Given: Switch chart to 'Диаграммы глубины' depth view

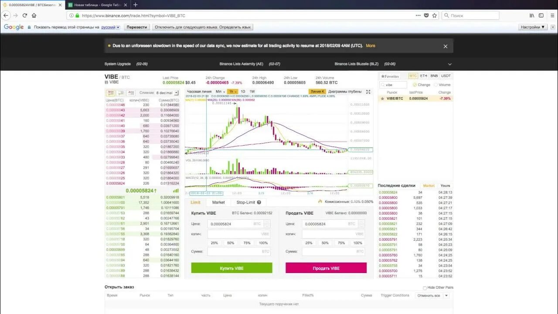Looking at the screenshot, I should (345, 92).
